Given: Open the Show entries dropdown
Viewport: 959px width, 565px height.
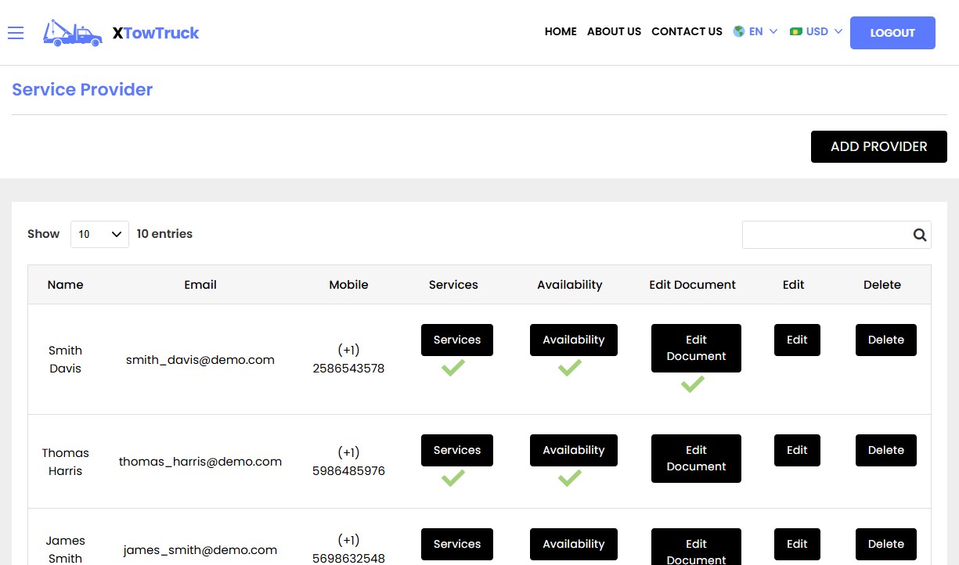Looking at the screenshot, I should (x=99, y=233).
